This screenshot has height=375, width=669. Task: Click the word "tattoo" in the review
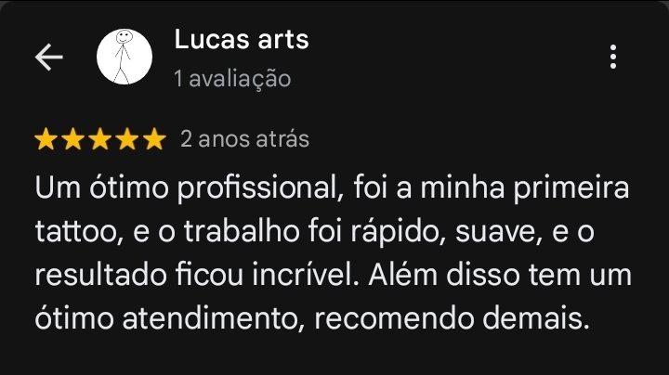pyautogui.click(x=76, y=232)
